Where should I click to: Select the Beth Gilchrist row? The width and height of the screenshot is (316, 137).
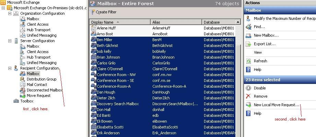162,46
